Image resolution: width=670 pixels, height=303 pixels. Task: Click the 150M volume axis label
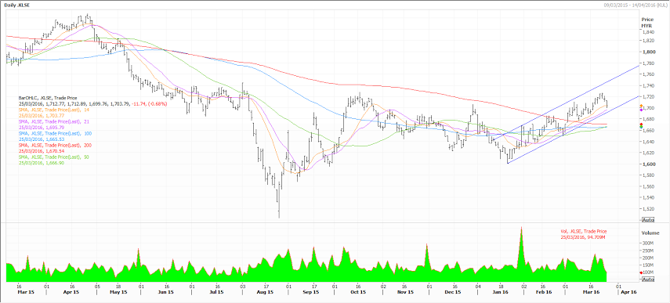(648, 265)
